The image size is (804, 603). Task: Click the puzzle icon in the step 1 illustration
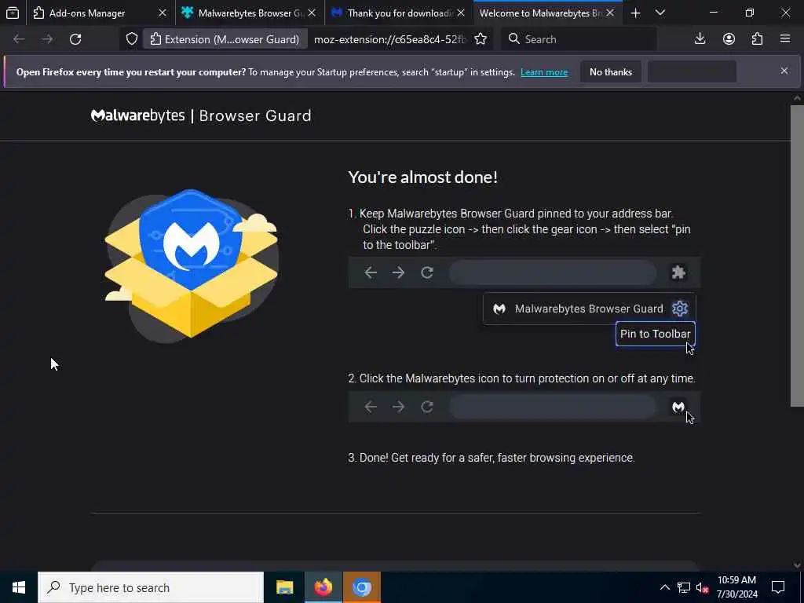pos(678,272)
